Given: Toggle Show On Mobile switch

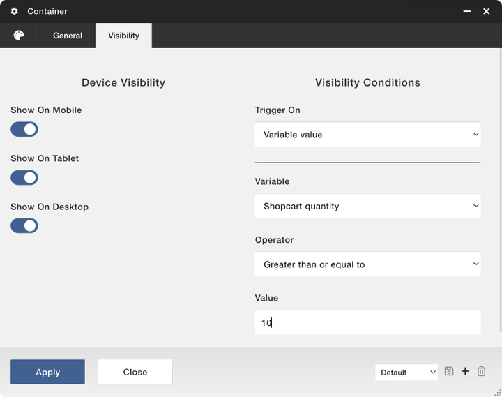Looking at the screenshot, I should coord(24,129).
